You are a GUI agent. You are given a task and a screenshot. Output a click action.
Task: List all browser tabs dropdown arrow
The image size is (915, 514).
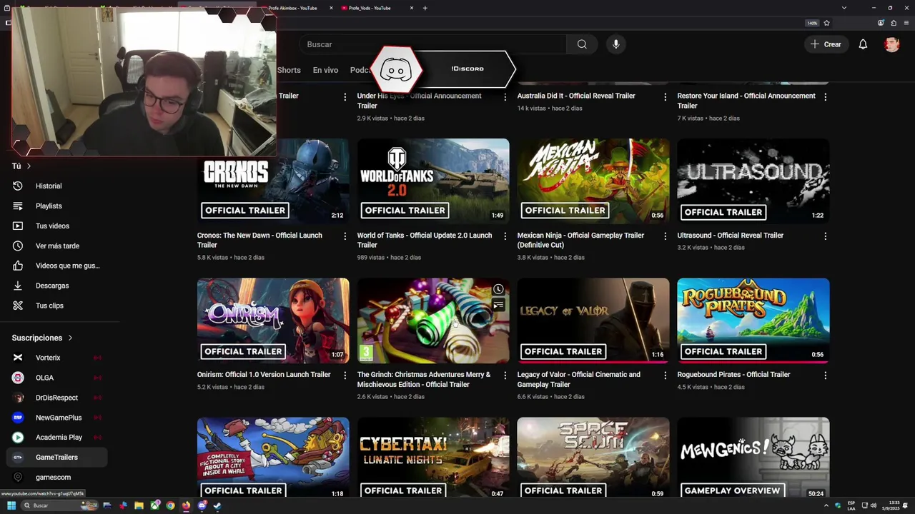844,8
